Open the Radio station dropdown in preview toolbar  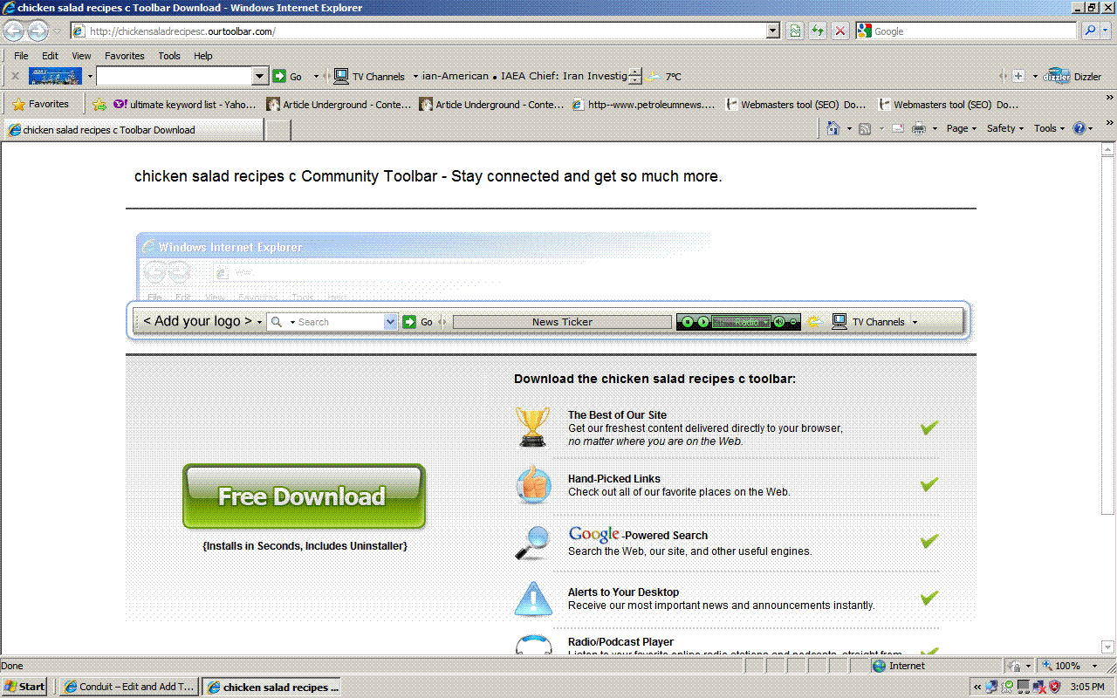click(765, 322)
